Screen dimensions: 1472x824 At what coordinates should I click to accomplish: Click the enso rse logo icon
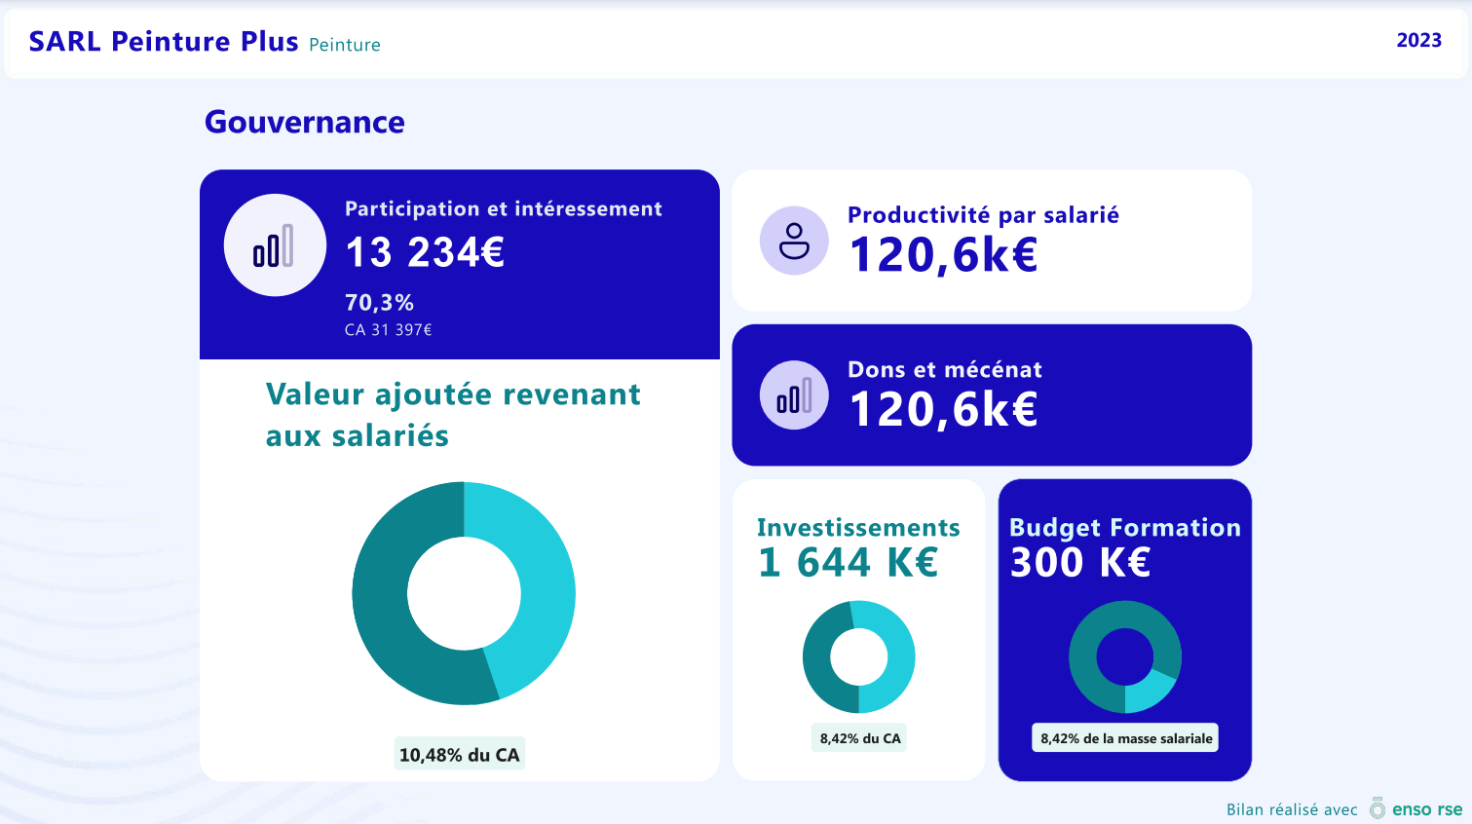point(1377,808)
